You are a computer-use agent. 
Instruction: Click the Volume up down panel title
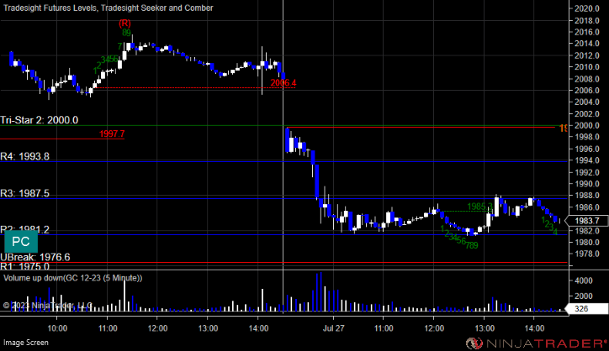(x=73, y=278)
